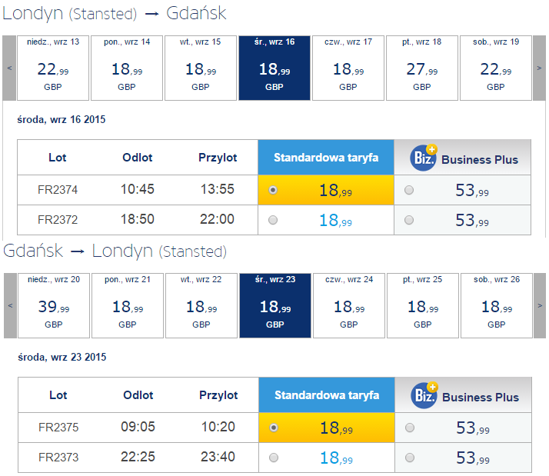Pick return date niedz., wrz 20

pyautogui.click(x=54, y=305)
